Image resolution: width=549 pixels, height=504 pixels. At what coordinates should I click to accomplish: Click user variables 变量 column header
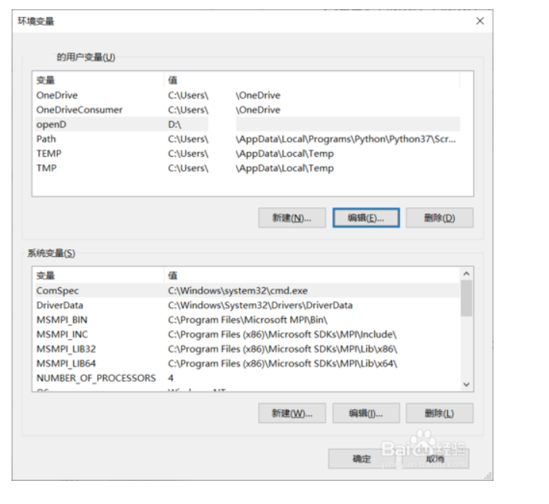99,80
